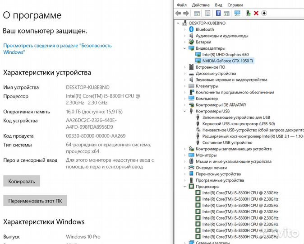
Task: Open the Справка menu
Action: pyautogui.click(x=235, y=5)
